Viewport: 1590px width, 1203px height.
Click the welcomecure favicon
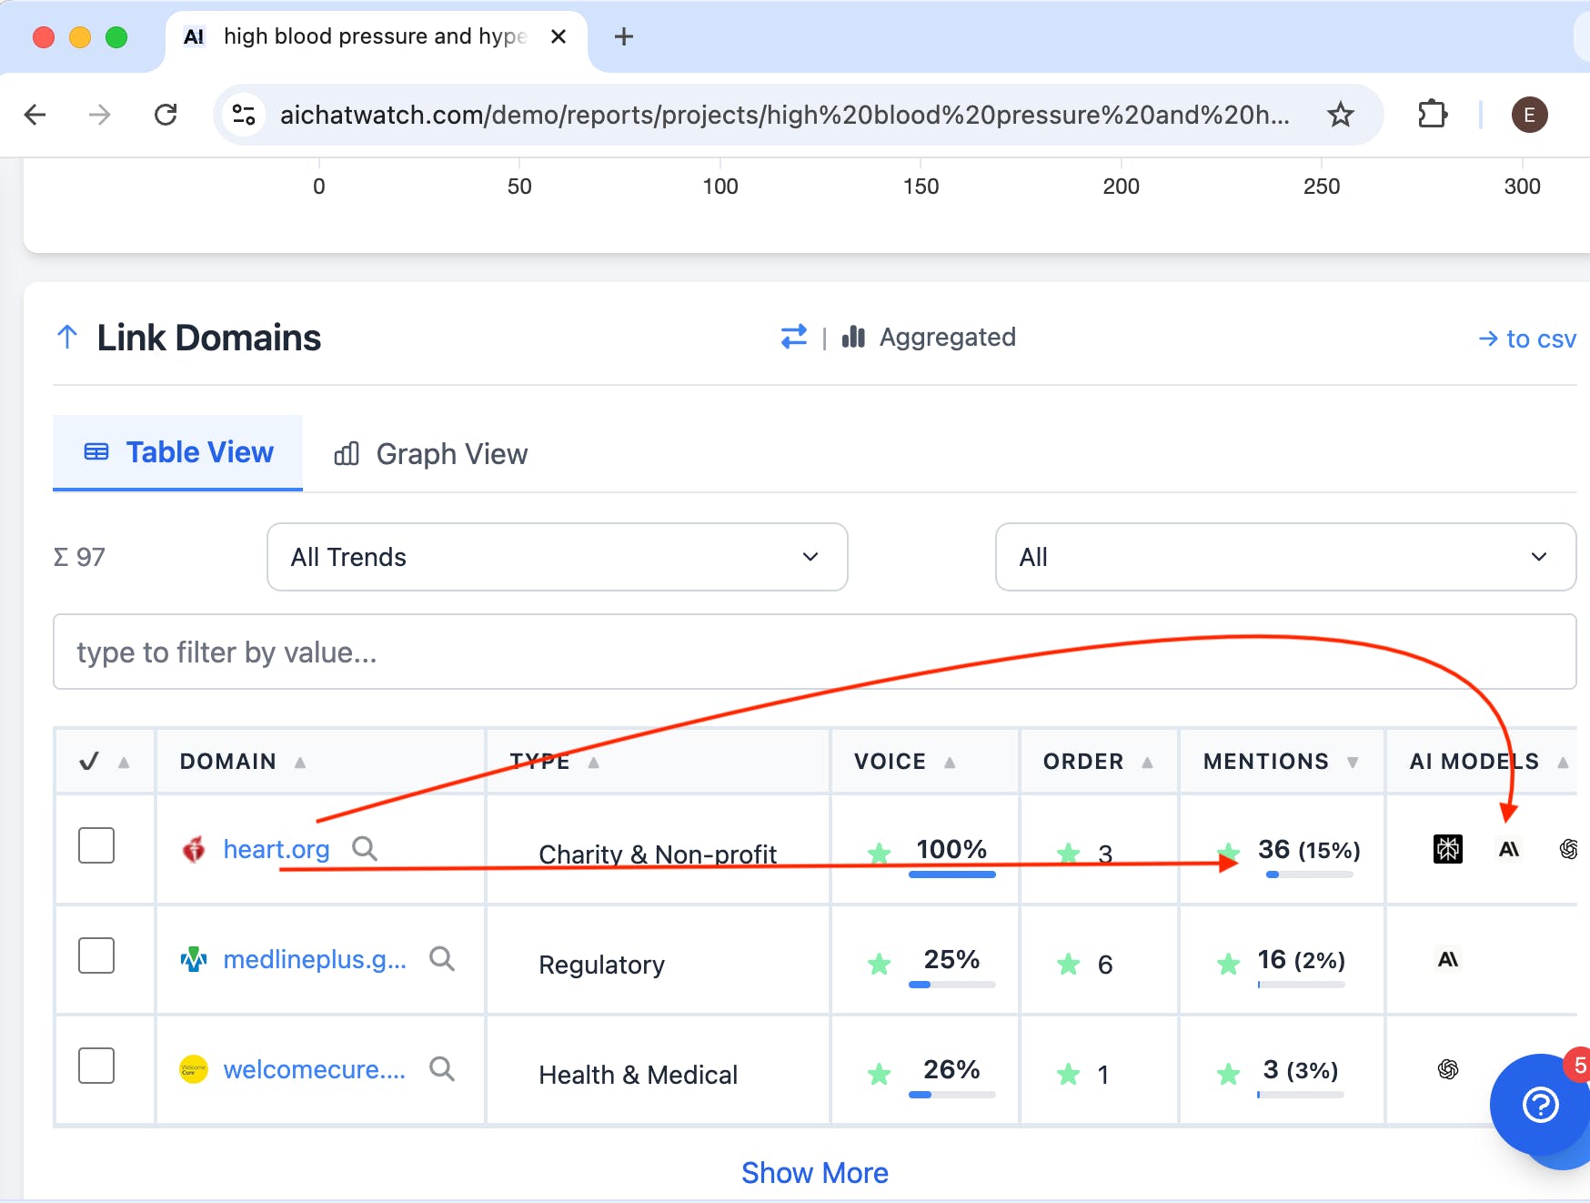194,1069
